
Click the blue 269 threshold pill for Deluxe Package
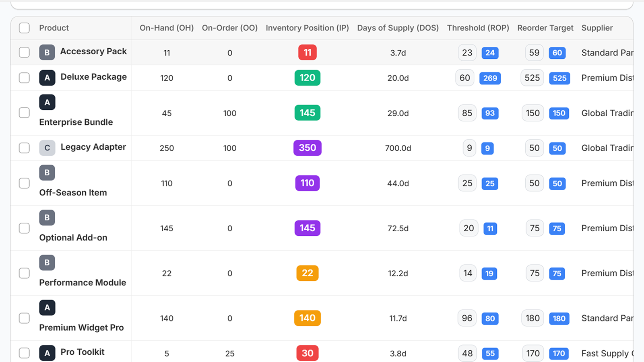[x=490, y=78]
